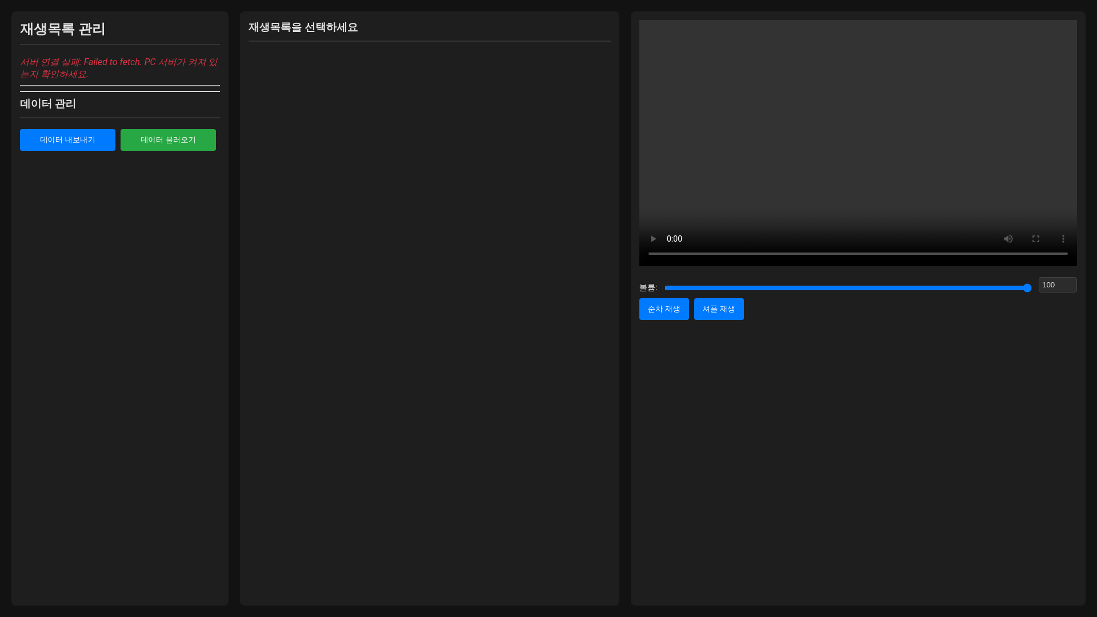Viewport: 1097px width, 617px height.
Task: Click the 볼륨: label
Action: (x=648, y=288)
